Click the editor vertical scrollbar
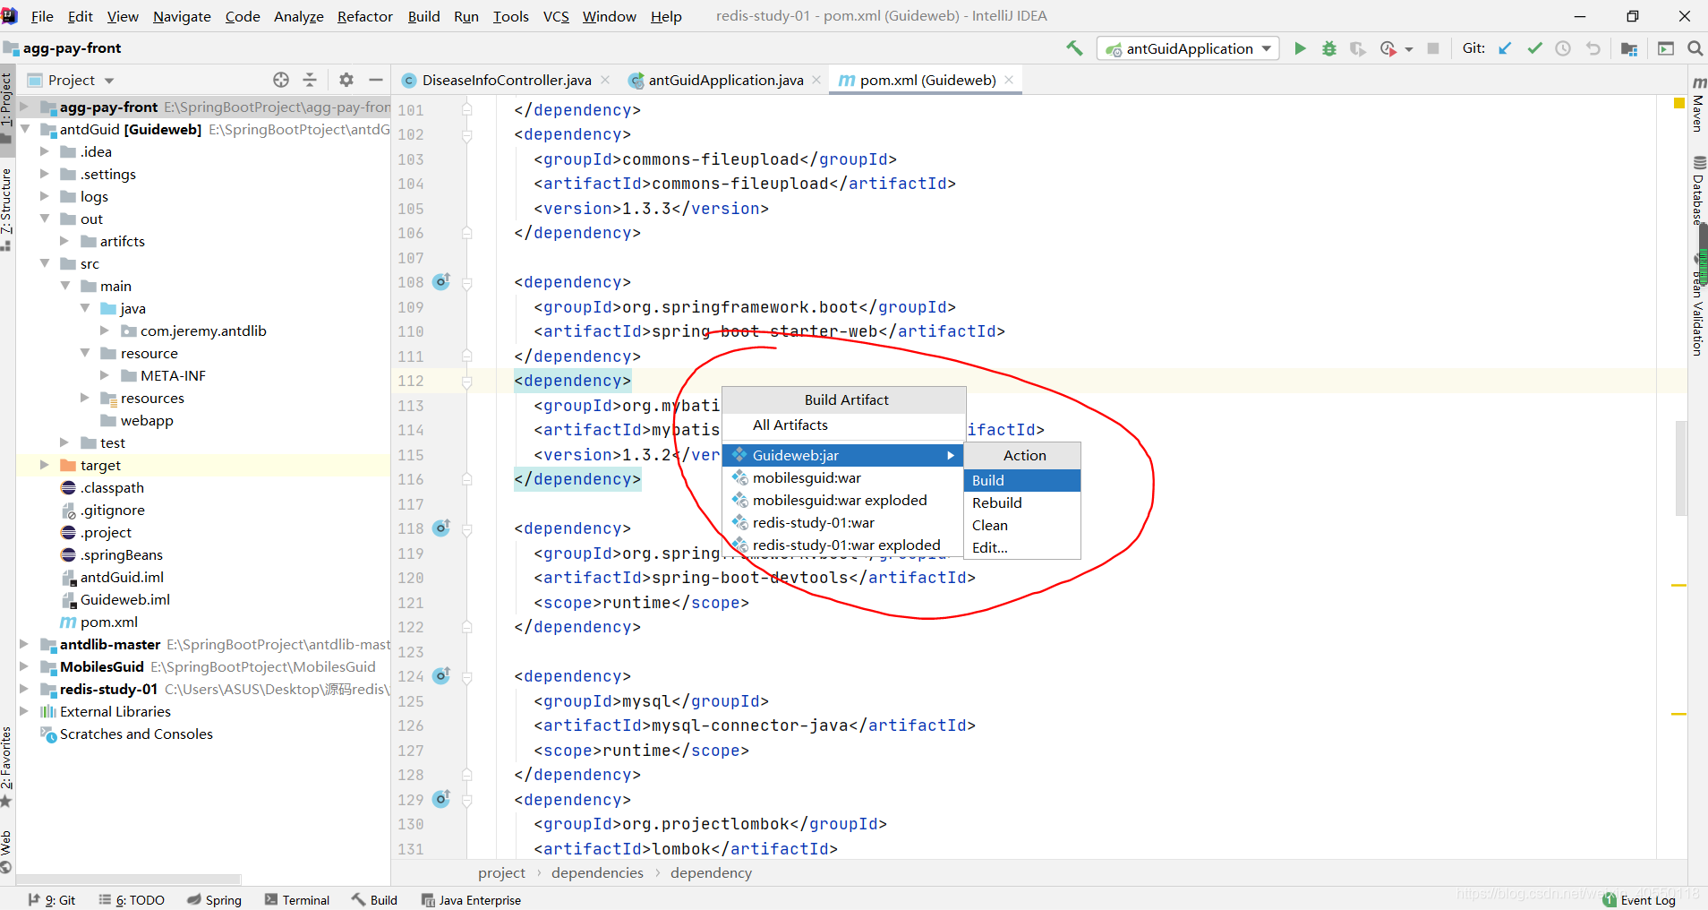Image resolution: width=1708 pixels, height=910 pixels. tap(1680, 468)
